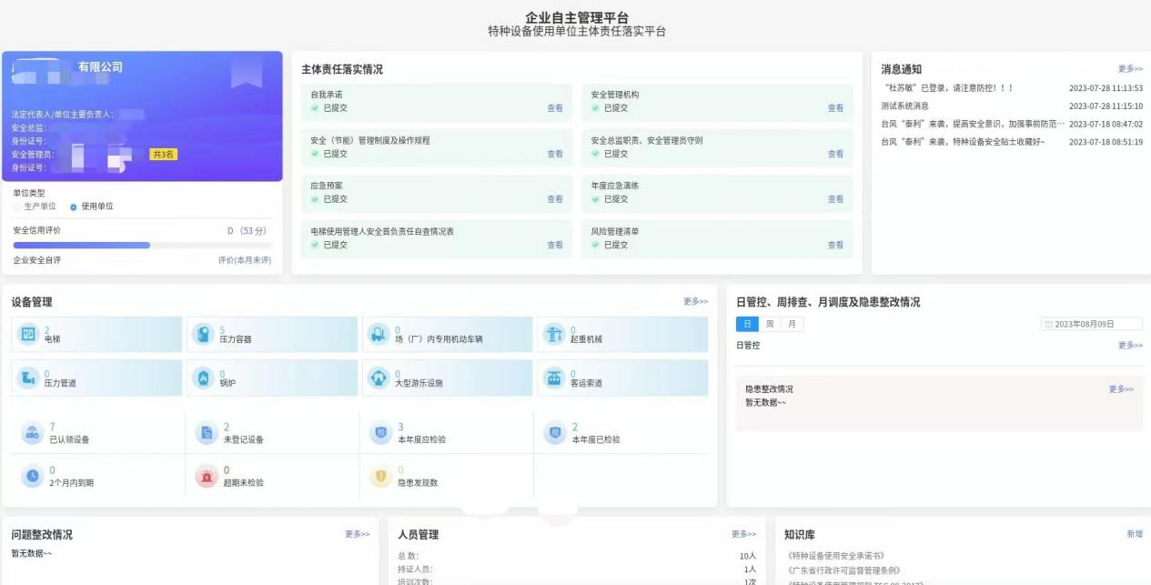1151x585 pixels.
Task: Click green check icon under 自我承诺
Action: point(315,107)
